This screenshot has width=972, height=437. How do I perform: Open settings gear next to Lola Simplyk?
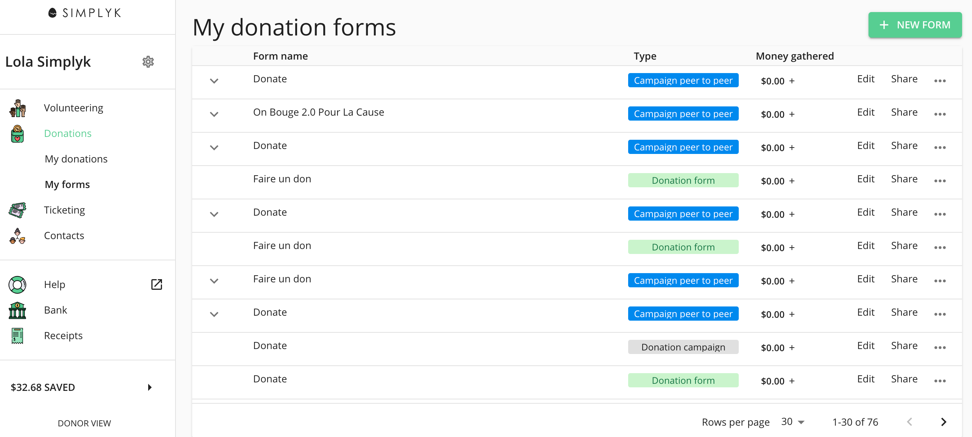point(148,62)
